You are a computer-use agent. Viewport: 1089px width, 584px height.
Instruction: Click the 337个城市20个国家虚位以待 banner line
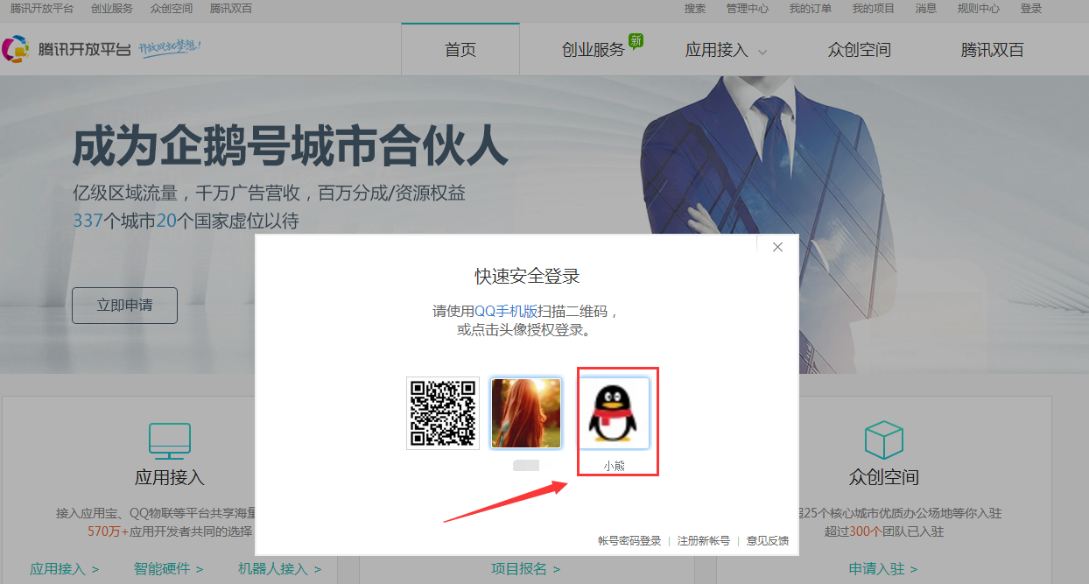click(186, 221)
